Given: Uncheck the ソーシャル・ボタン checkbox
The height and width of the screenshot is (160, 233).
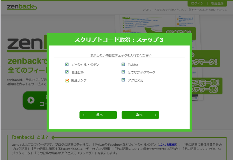Looking at the screenshot, I should tap(67, 64).
